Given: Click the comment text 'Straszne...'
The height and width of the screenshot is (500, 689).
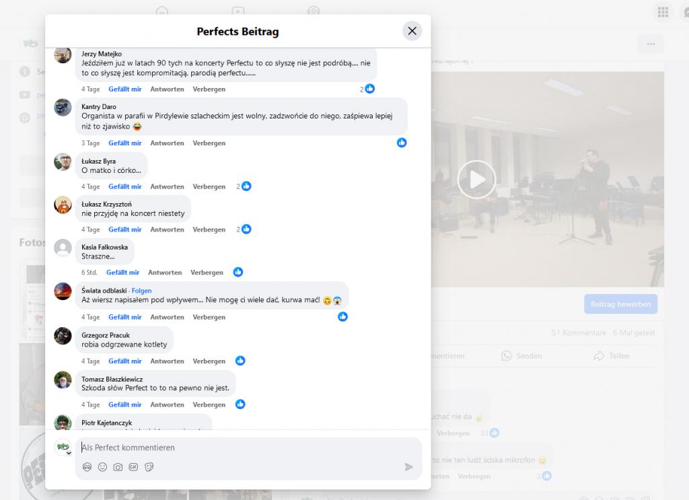Looking at the screenshot, I should click(98, 256).
